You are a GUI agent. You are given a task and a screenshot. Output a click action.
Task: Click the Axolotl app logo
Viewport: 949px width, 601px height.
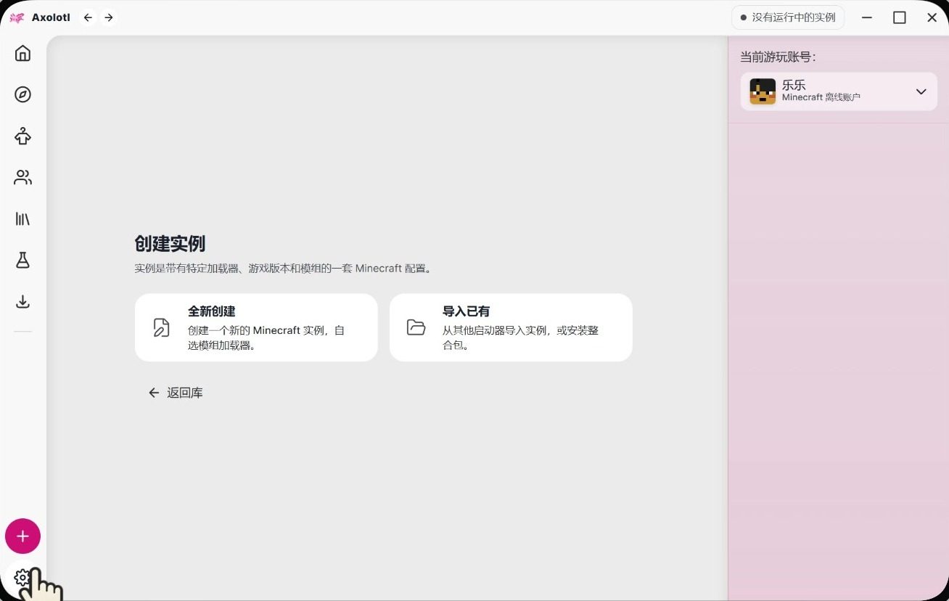17,17
